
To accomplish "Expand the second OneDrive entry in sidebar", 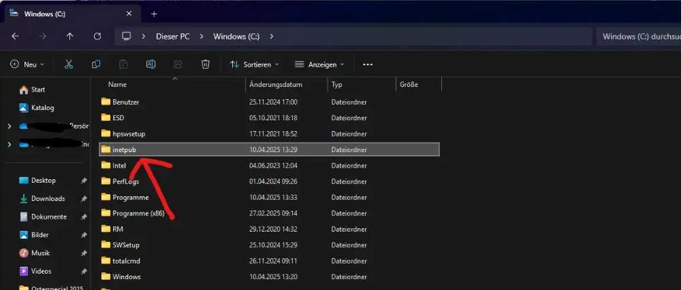I will pyautogui.click(x=9, y=144).
